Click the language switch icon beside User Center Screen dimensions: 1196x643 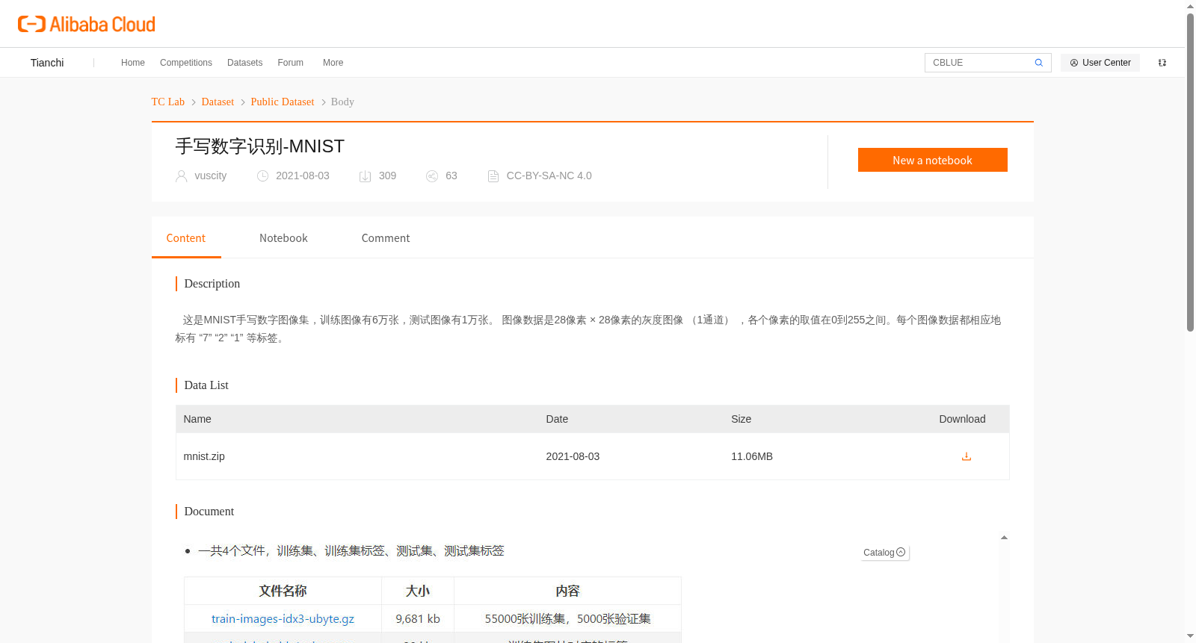click(1162, 63)
